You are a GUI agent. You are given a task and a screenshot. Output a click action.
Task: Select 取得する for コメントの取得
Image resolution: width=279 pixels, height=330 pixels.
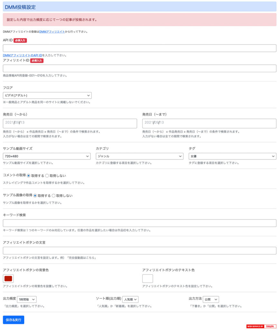29,176
